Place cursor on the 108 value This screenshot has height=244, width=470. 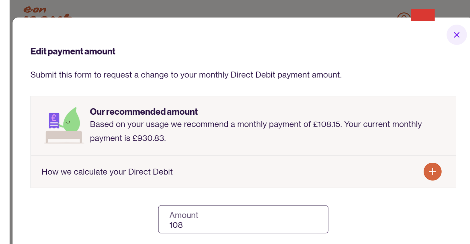pyautogui.click(x=176, y=225)
